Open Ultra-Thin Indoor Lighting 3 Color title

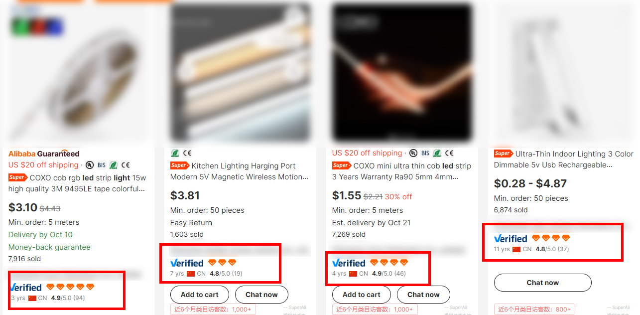tap(564, 159)
